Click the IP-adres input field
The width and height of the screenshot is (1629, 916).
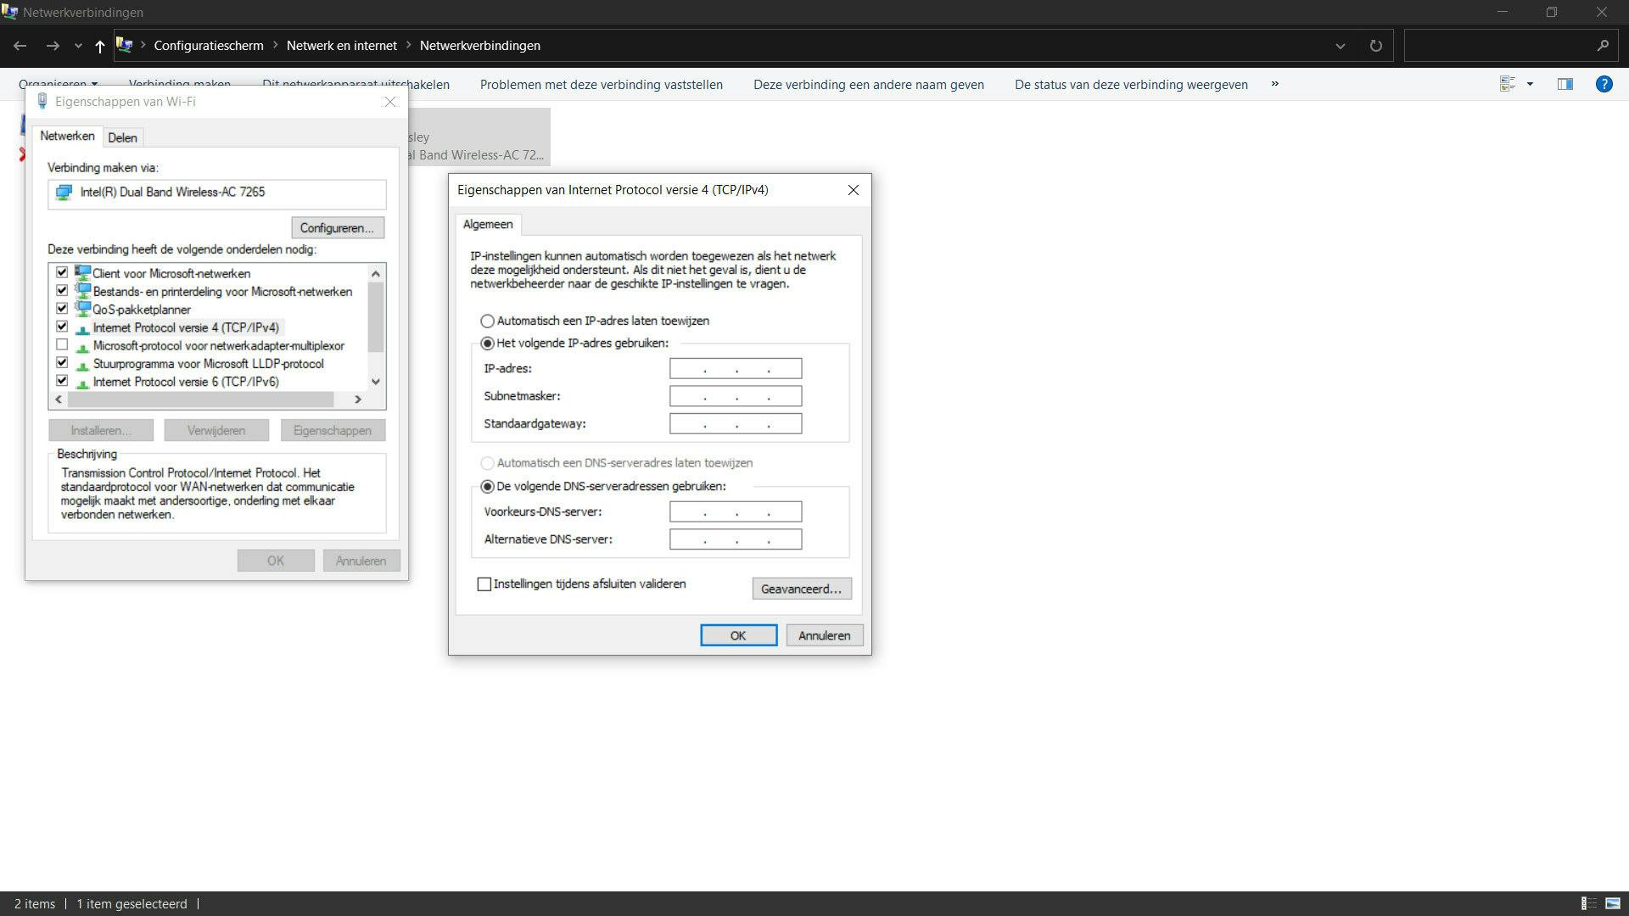[x=735, y=368]
